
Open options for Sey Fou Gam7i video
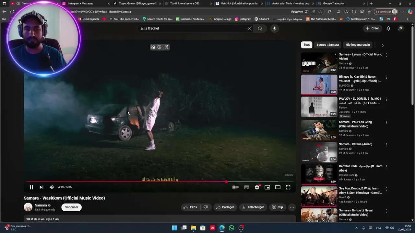pyautogui.click(x=386, y=189)
